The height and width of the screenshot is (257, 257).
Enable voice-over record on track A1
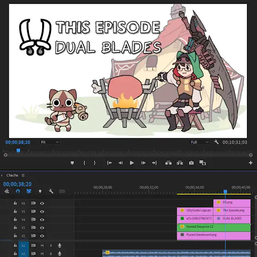tap(60, 246)
